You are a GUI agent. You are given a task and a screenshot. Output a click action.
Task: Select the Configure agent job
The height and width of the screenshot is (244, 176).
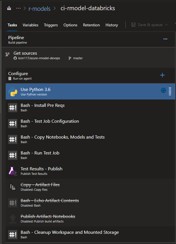pyautogui.click(x=91, y=76)
